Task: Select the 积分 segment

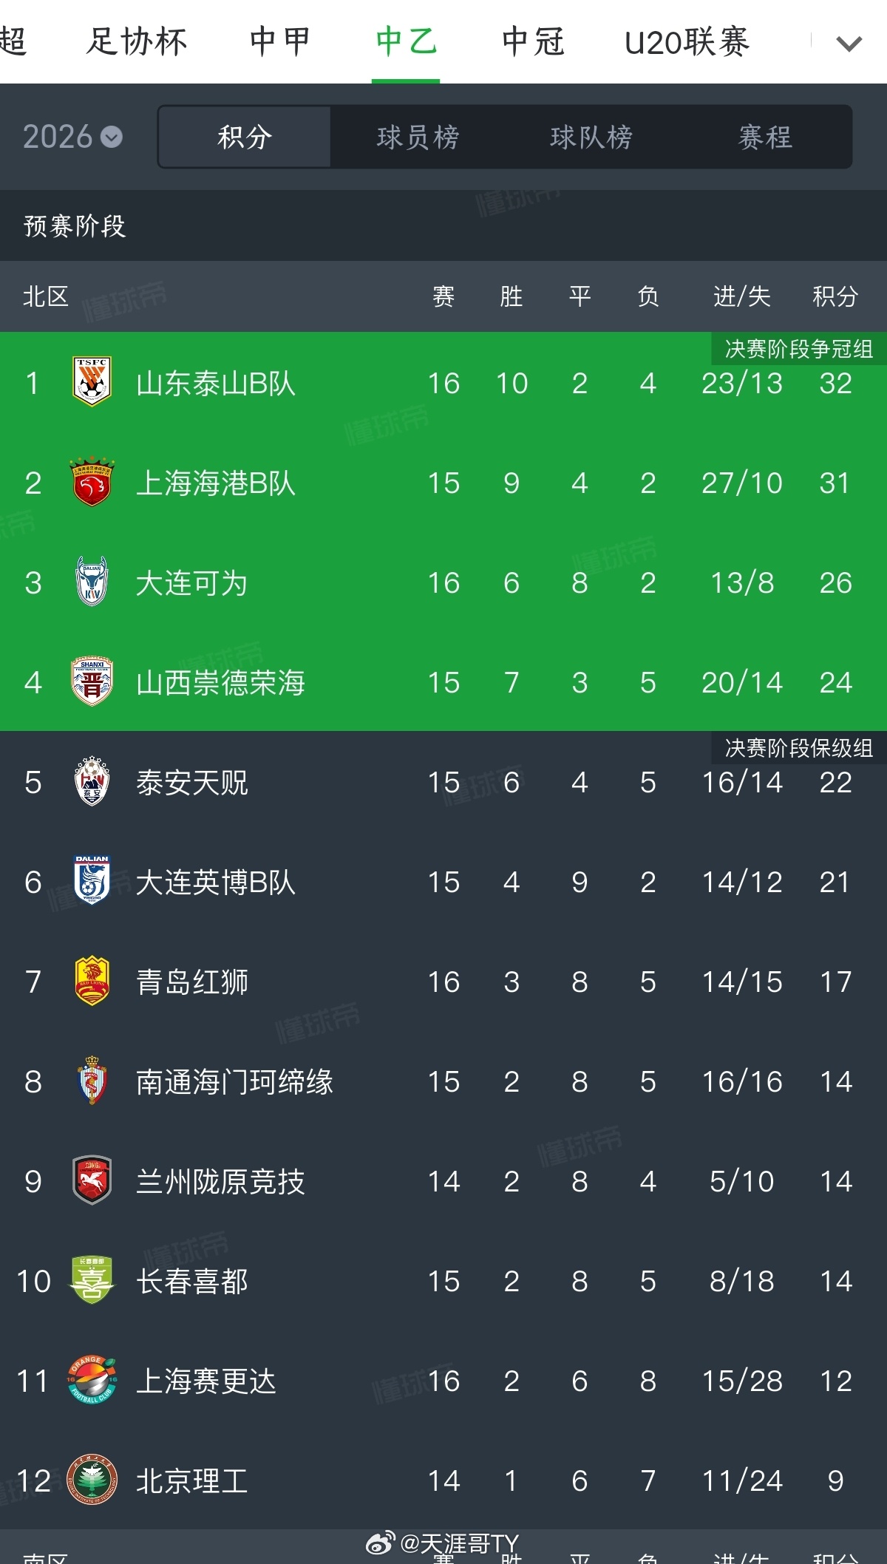Action: [x=245, y=137]
